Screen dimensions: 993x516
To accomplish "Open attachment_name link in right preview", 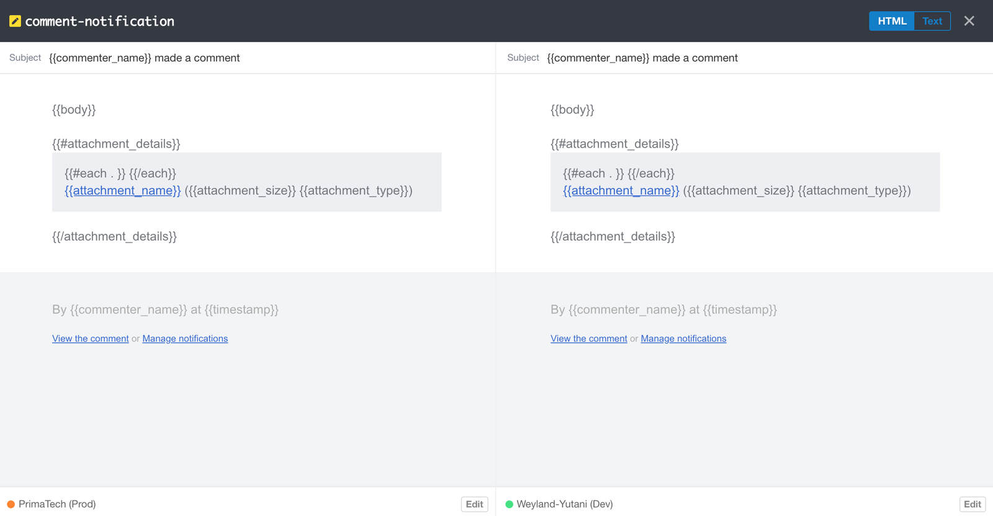I will (x=621, y=190).
